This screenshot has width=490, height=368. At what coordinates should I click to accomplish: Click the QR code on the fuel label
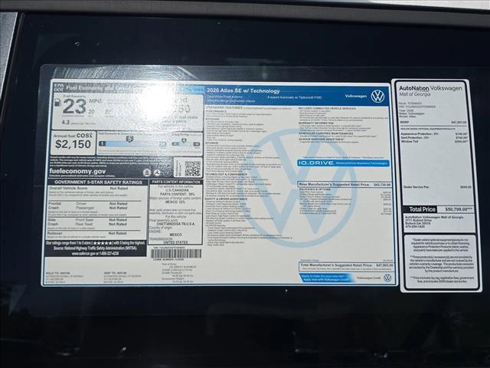192,168
